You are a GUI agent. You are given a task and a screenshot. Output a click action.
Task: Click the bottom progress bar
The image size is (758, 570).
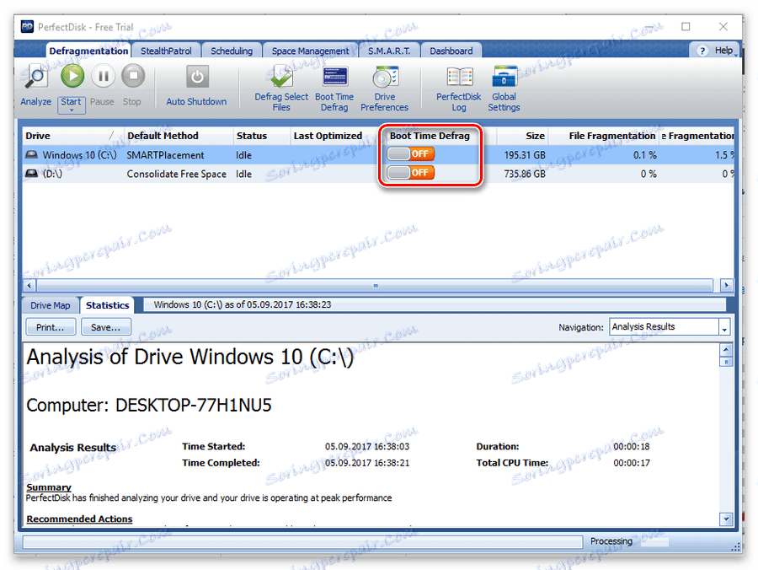302,542
